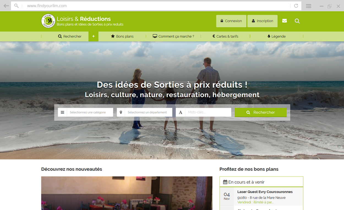
Task: Click the Profitez de nos bons plans heading
Action: [249, 169]
